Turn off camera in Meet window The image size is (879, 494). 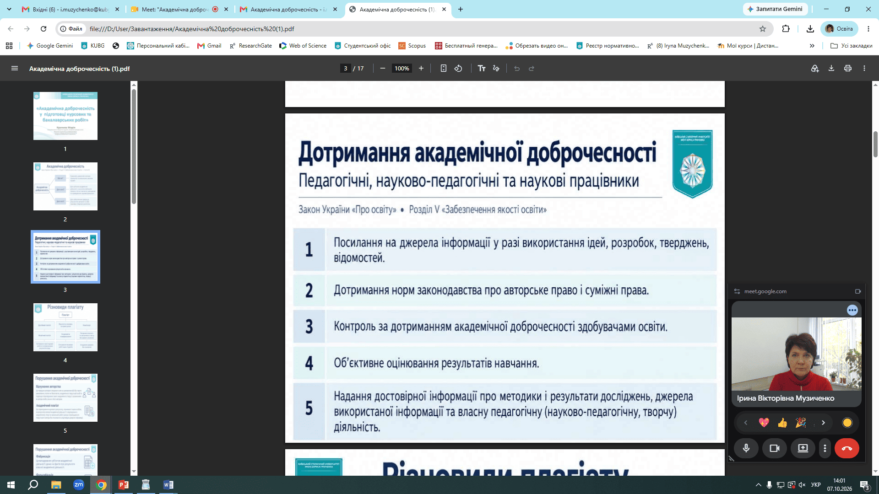pos(775,448)
